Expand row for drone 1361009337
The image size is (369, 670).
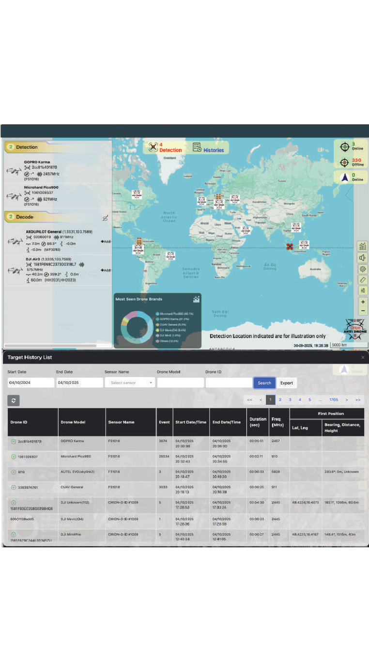[x=14, y=457]
